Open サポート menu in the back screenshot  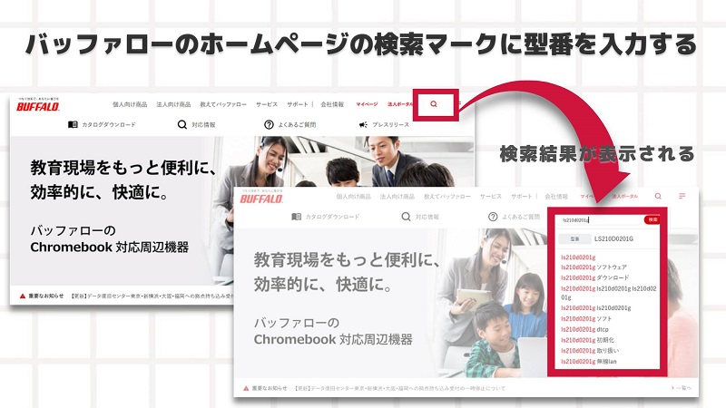(298, 104)
